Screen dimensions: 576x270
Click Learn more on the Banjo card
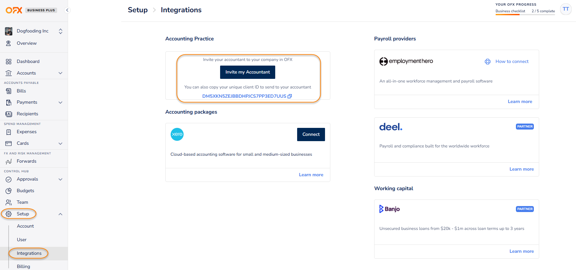pos(522,251)
